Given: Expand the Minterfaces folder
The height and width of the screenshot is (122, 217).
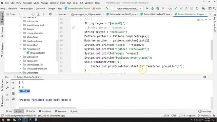Looking at the screenshot, I should [20, 37].
